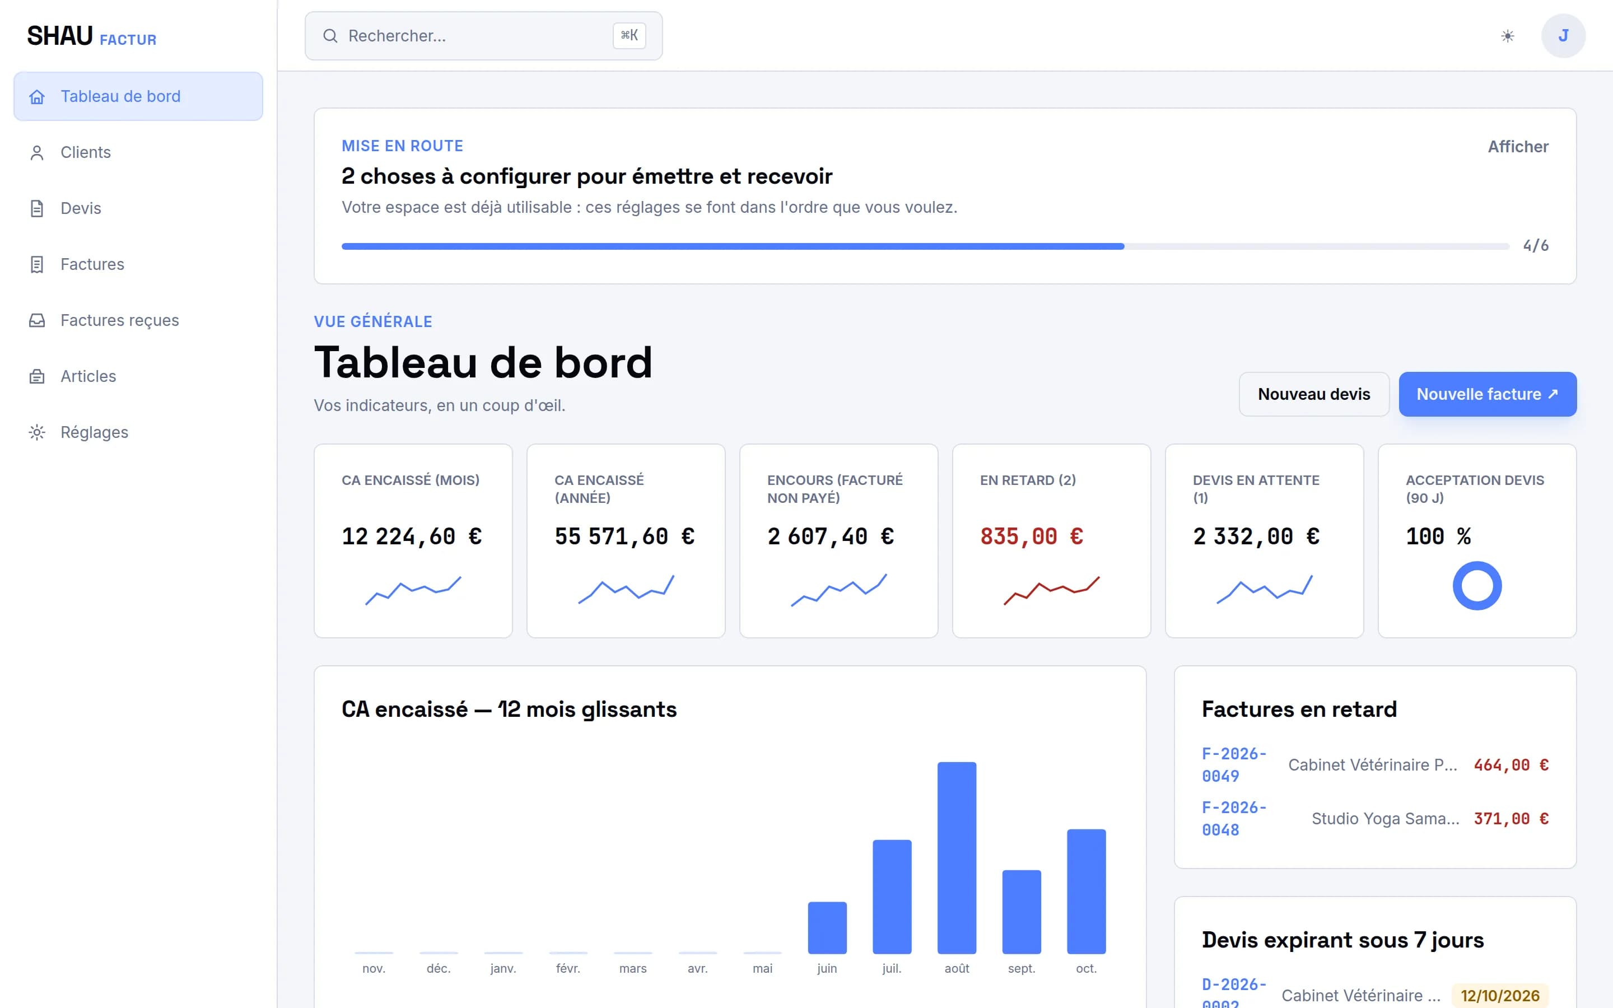The width and height of the screenshot is (1613, 1008).
Task: Click the ⌘K shortcut badge
Action: pos(629,35)
